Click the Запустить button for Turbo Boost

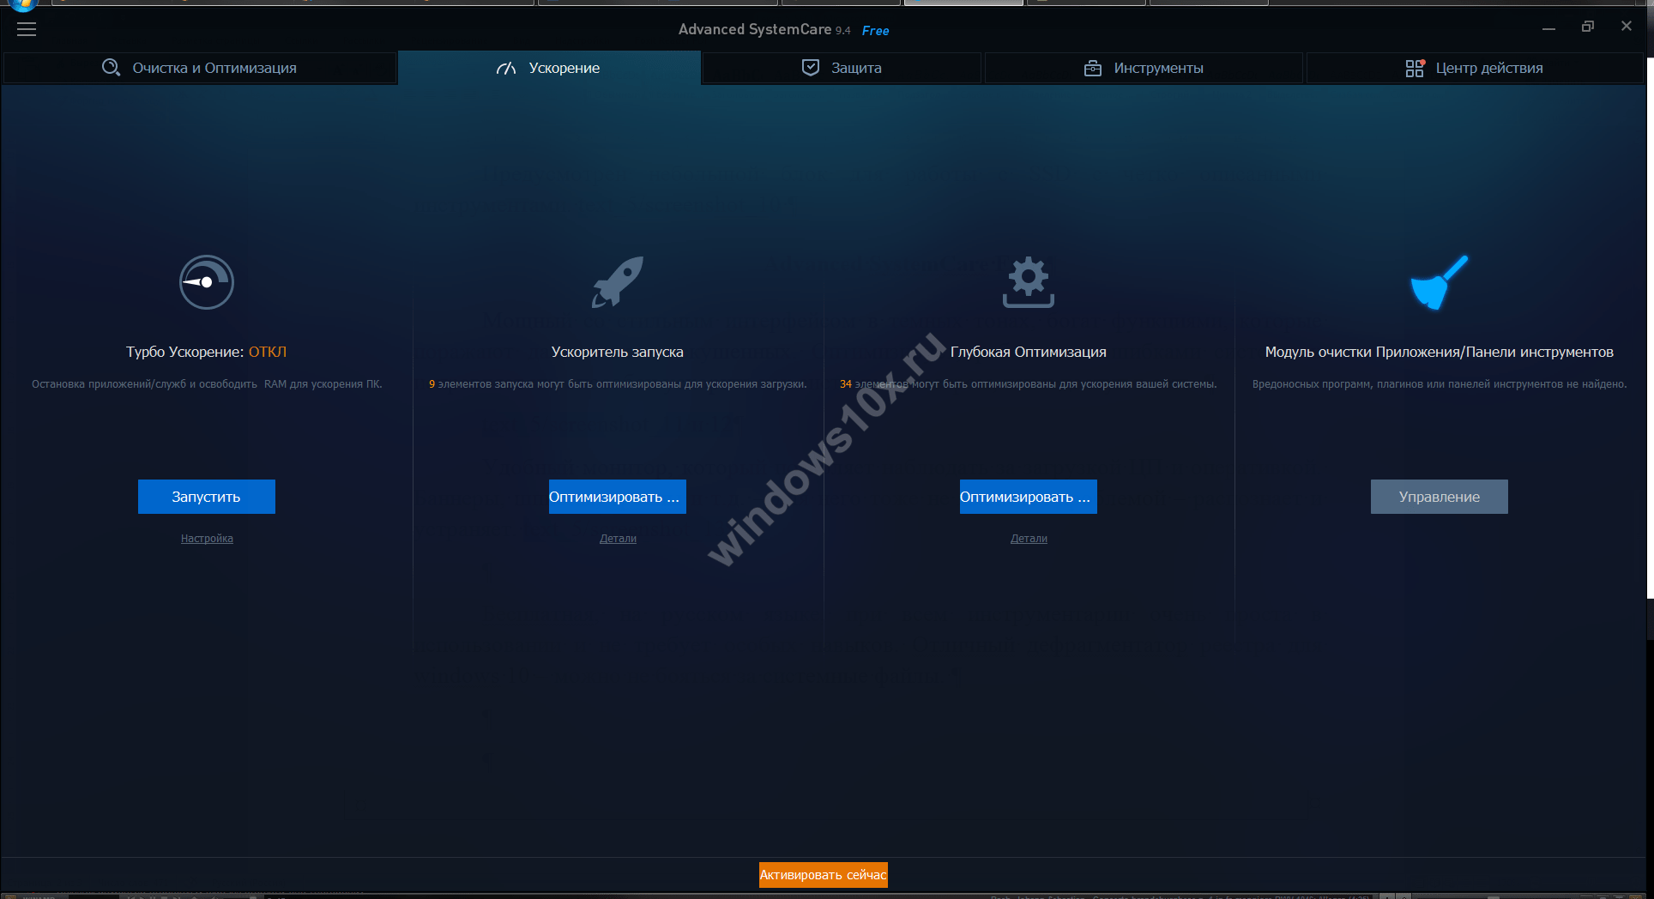click(x=207, y=497)
